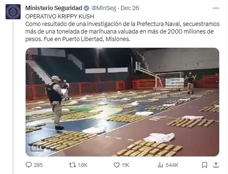Viewport: 228px width, 174px height.
Task: Open the Dec 26 timestamp link
Action: [x=130, y=8]
